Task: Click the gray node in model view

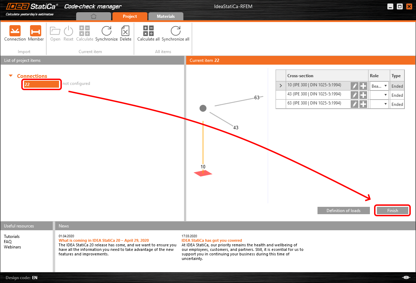Action: click(203, 108)
